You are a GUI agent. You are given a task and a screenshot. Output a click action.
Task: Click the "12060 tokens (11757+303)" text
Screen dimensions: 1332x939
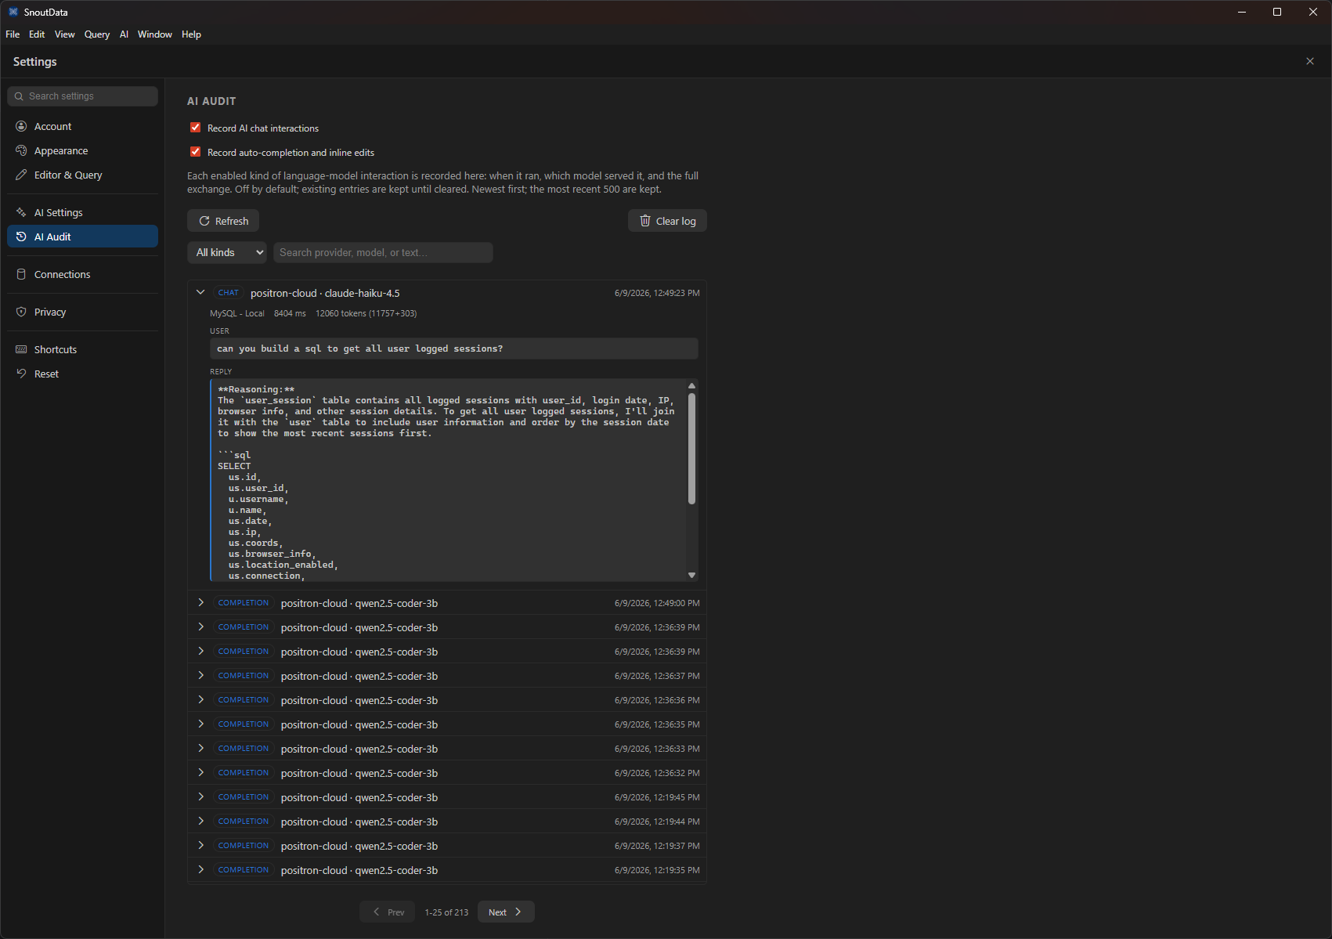tap(366, 313)
